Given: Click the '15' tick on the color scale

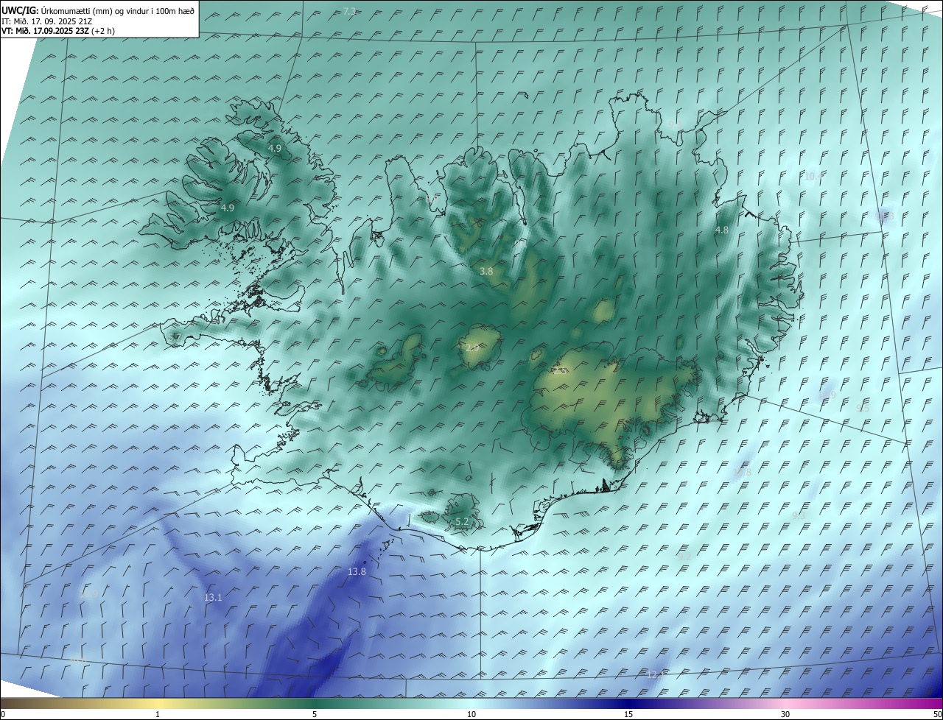Looking at the screenshot, I should click(628, 714).
